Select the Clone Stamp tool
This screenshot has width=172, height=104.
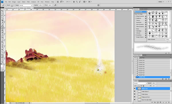(x=2, y=30)
